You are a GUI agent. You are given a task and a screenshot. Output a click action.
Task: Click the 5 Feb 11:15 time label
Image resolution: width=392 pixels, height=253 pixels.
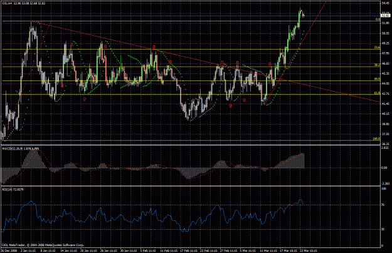click(148, 250)
